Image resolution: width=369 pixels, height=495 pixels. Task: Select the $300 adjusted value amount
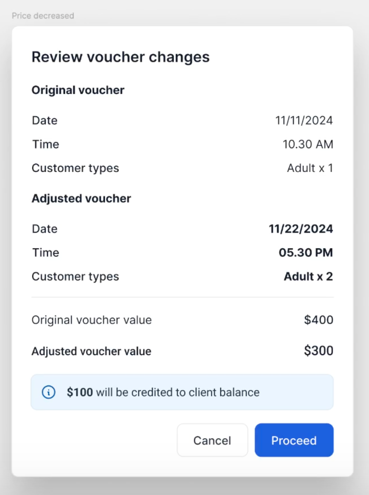coord(318,351)
